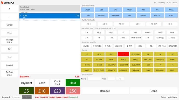The height and width of the screenshot is (100, 179).
Task: Re-Print the order
Action: pyautogui.click(x=10, y=73)
